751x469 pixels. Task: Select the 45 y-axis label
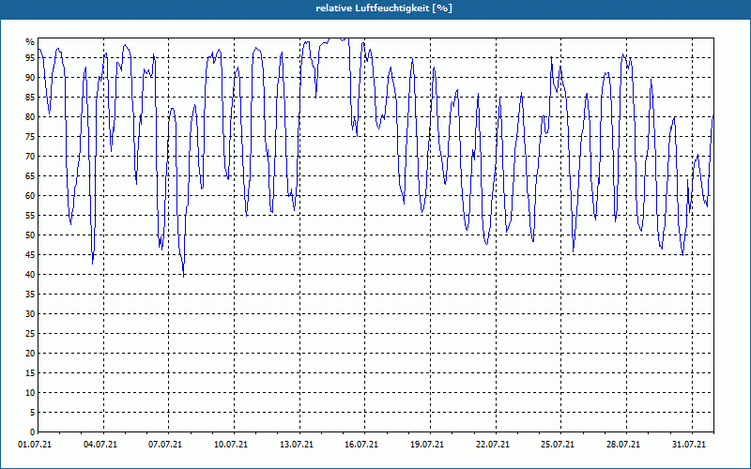30,254
